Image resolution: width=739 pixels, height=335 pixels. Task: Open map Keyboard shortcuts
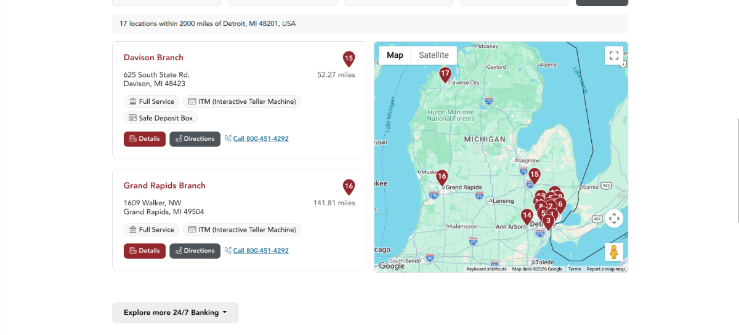click(487, 269)
